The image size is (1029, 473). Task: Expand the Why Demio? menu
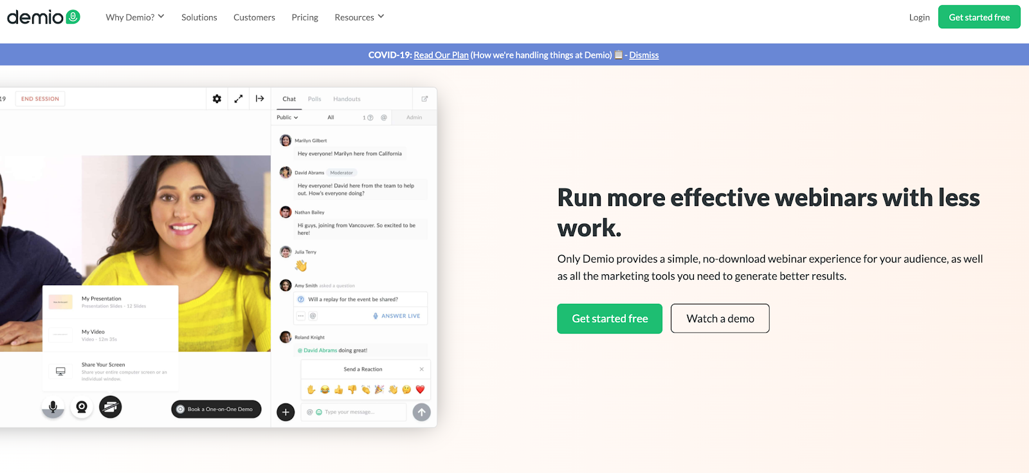point(135,17)
